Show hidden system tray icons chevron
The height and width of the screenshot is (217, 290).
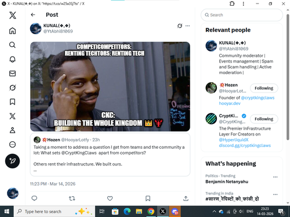click(x=214, y=211)
